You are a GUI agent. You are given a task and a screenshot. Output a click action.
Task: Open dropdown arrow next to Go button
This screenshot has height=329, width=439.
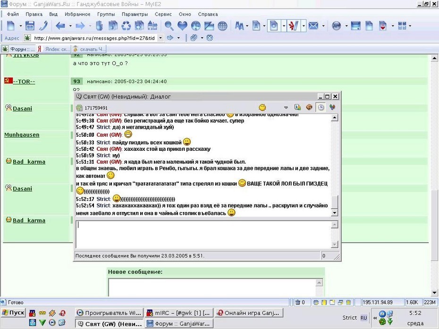[178, 38]
